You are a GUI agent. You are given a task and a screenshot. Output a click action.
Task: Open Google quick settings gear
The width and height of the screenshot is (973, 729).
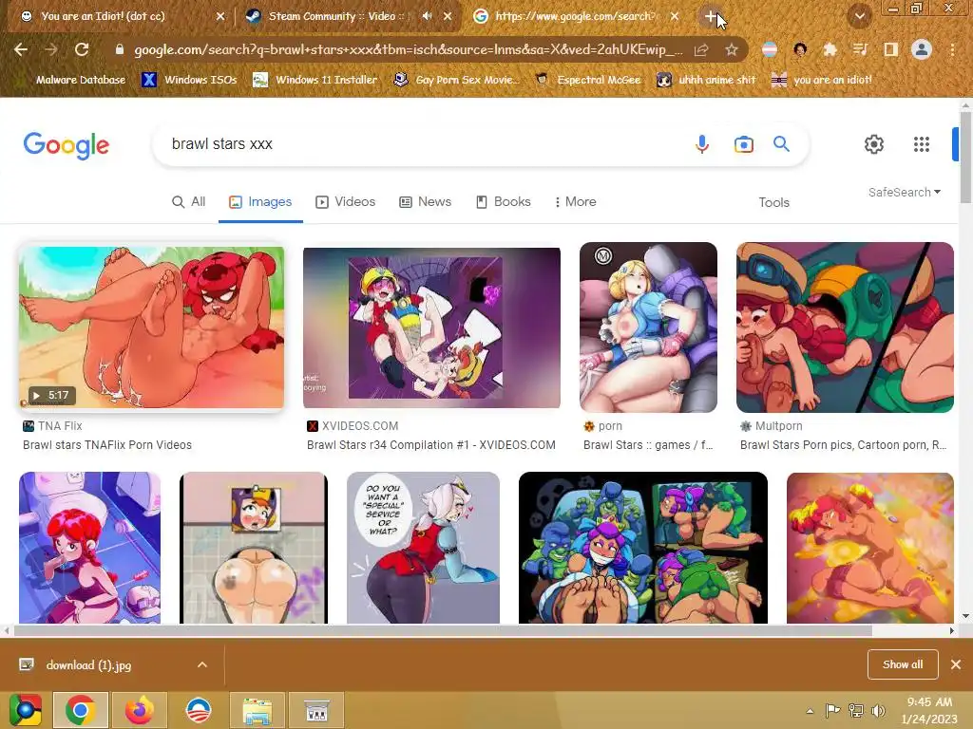pos(874,144)
